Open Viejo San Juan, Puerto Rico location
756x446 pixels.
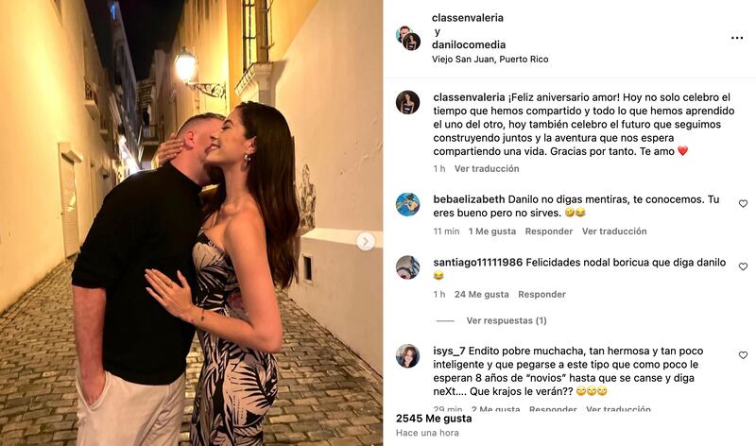pyautogui.click(x=490, y=60)
